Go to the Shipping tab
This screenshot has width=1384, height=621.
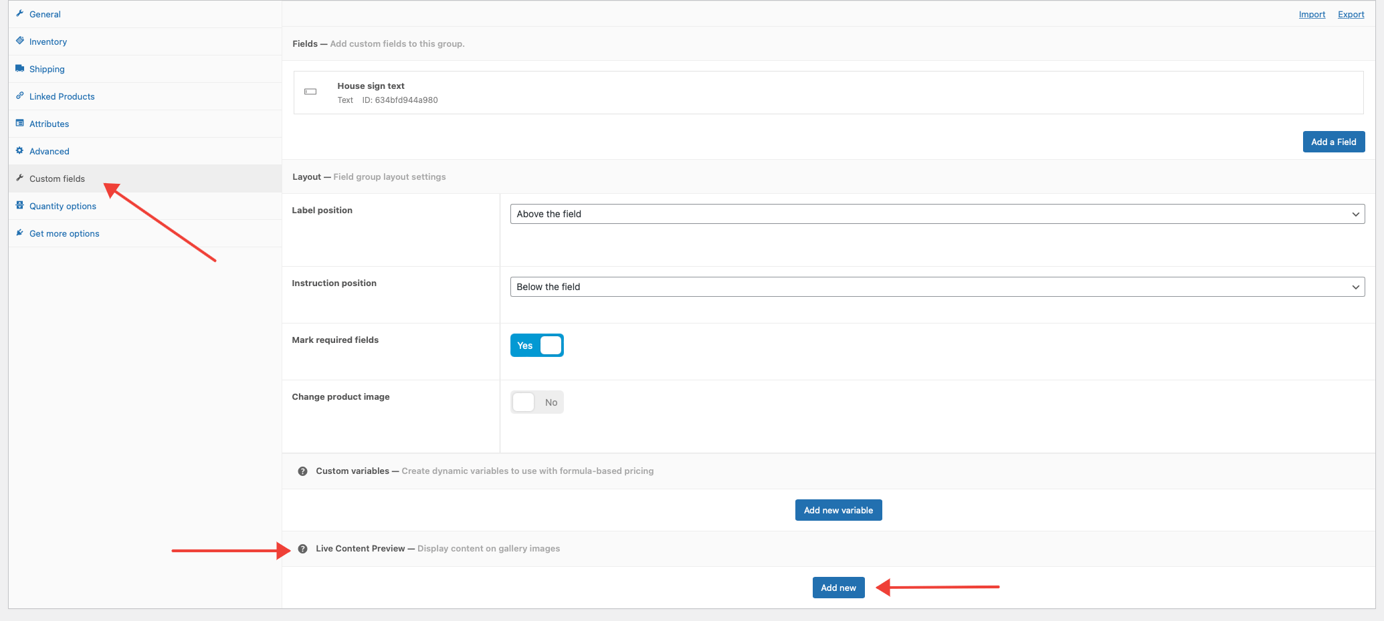145,69
